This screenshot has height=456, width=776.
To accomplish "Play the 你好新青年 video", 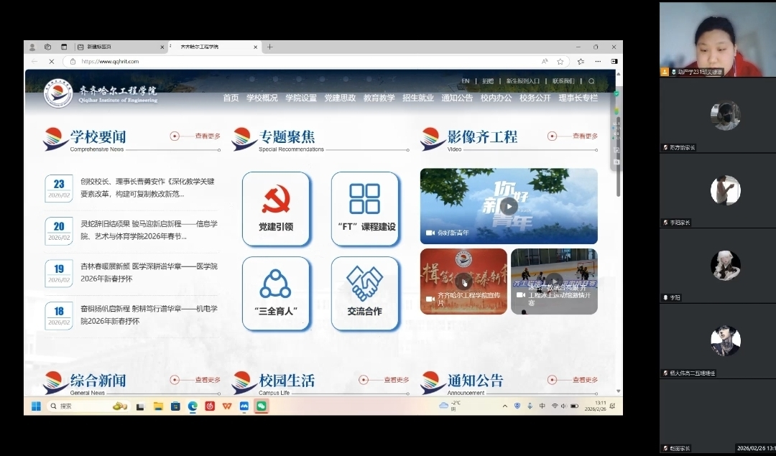I will pyautogui.click(x=509, y=206).
